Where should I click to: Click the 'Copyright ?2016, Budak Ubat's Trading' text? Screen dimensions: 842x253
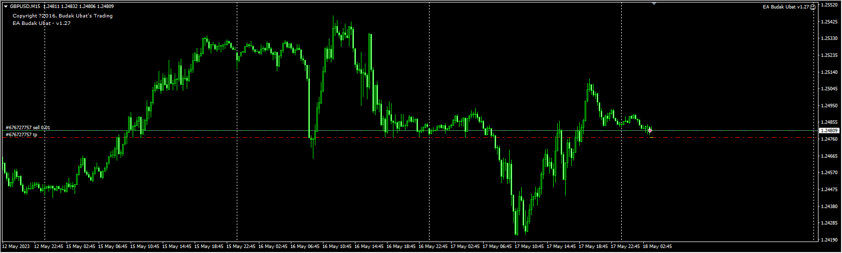(x=63, y=16)
